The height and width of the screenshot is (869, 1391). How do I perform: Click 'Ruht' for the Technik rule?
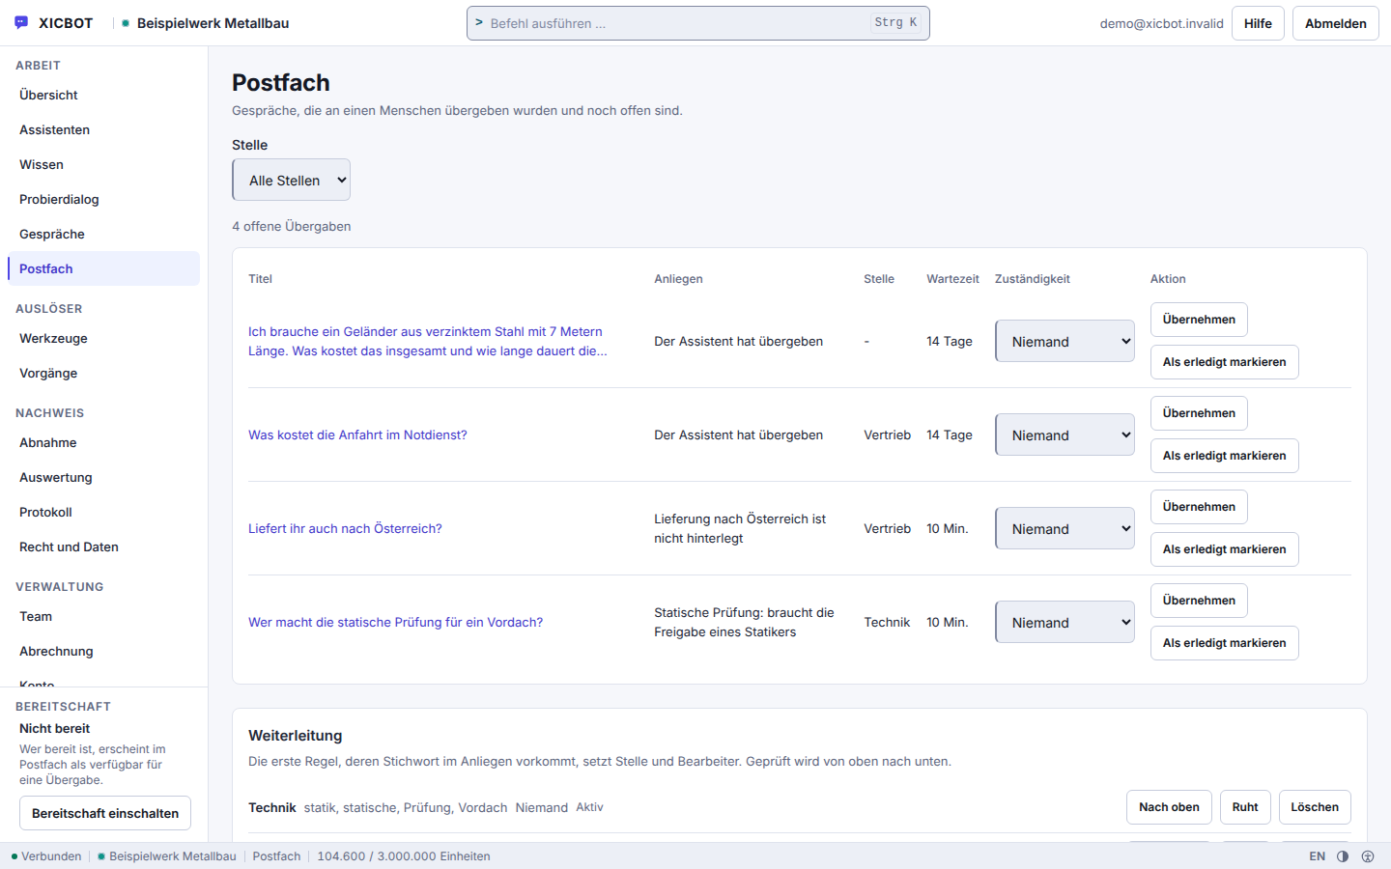tap(1245, 807)
